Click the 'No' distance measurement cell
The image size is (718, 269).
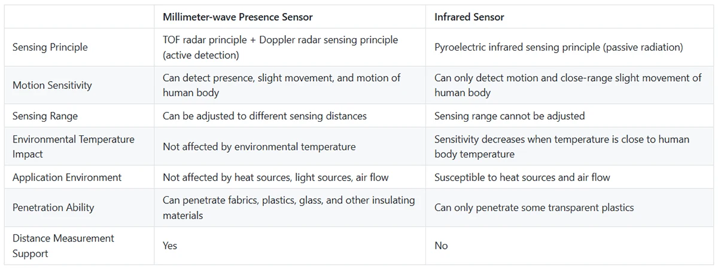pos(441,246)
